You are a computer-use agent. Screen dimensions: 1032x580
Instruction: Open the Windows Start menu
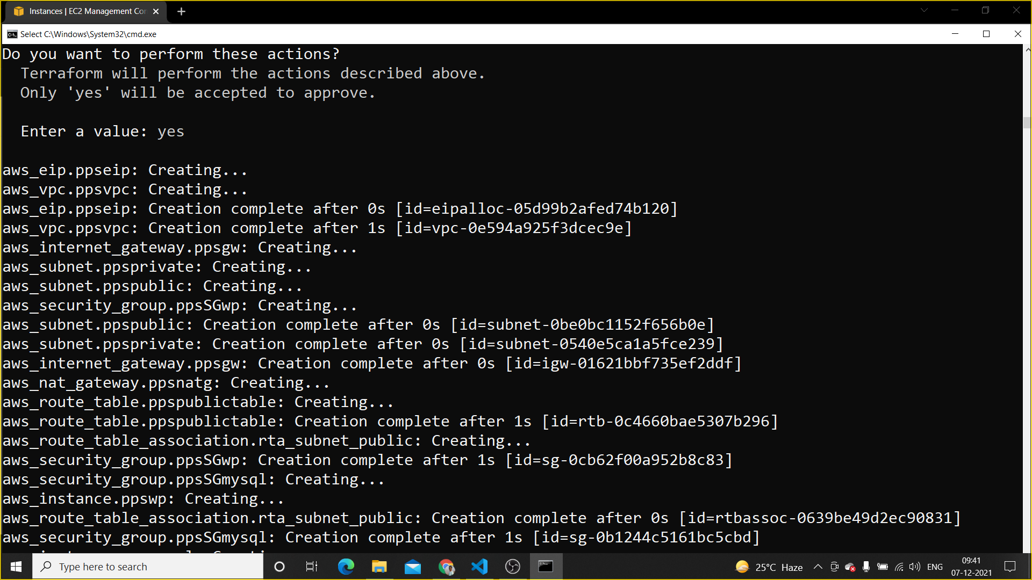(x=16, y=567)
